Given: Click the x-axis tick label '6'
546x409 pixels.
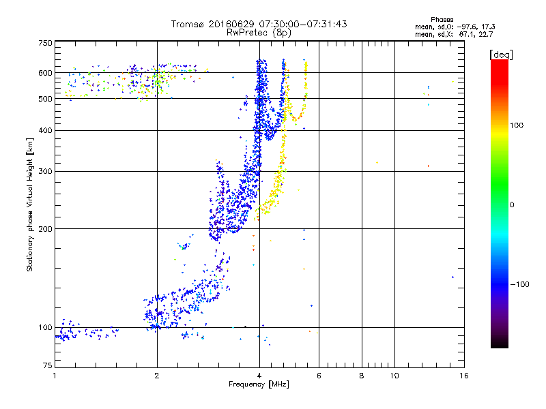Looking at the screenshot, I should point(319,376).
